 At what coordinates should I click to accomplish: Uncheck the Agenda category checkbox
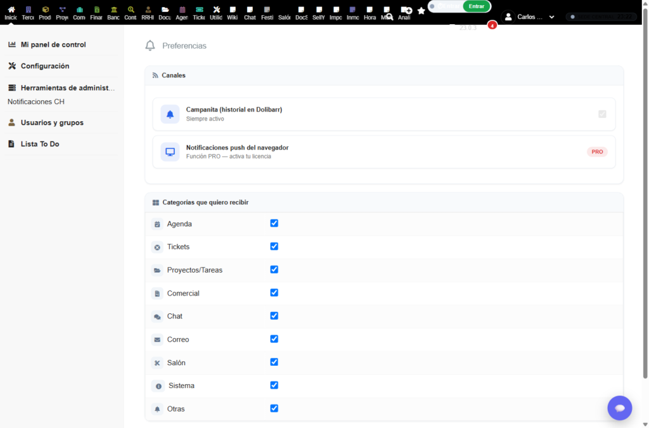tap(274, 223)
